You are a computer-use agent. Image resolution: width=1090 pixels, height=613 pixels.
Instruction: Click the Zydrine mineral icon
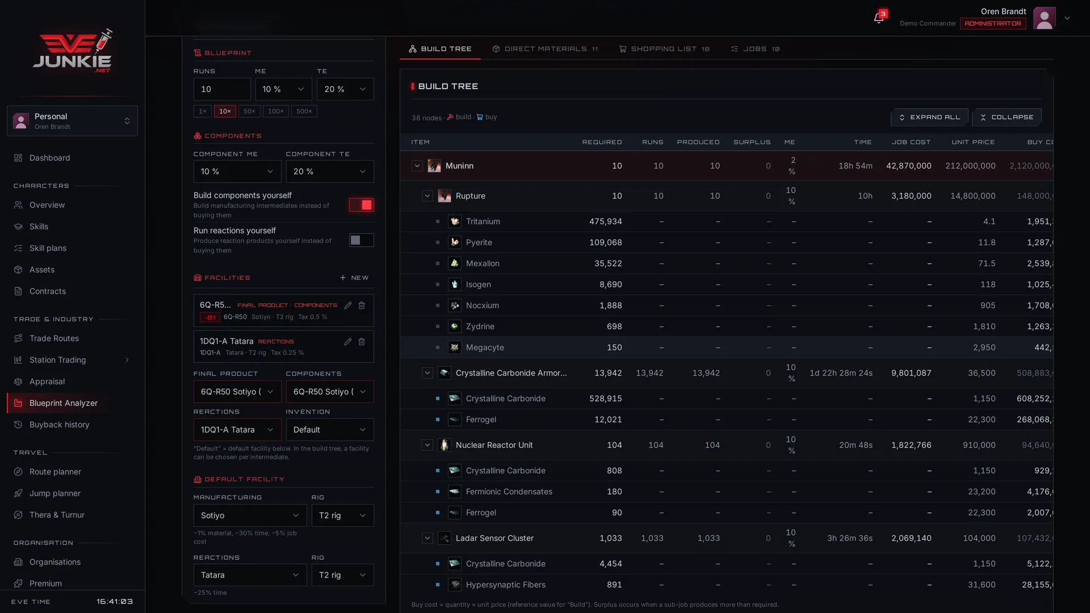coord(455,326)
